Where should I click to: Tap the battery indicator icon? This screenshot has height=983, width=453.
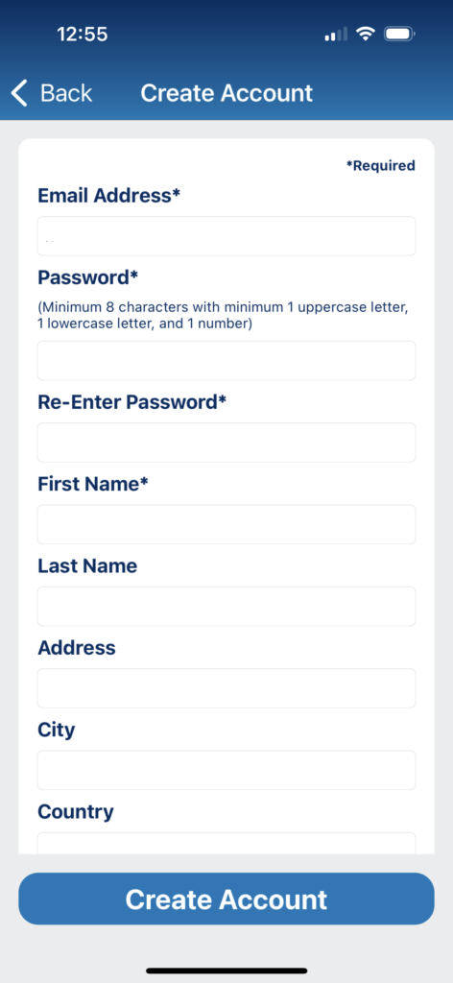coord(400,34)
